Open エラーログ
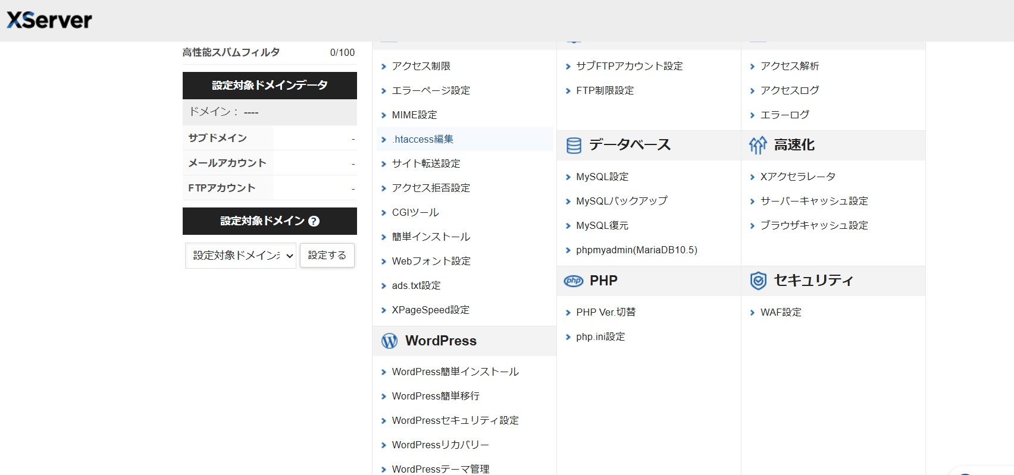Viewport: 1014px width, 475px height. pyautogui.click(x=785, y=115)
